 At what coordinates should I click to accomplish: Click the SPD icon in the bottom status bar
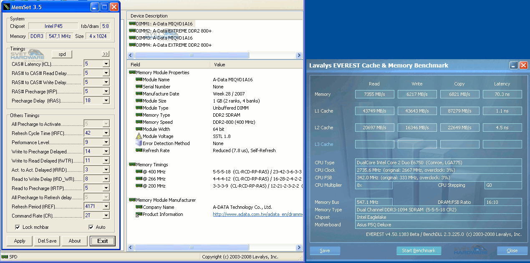click(4, 257)
